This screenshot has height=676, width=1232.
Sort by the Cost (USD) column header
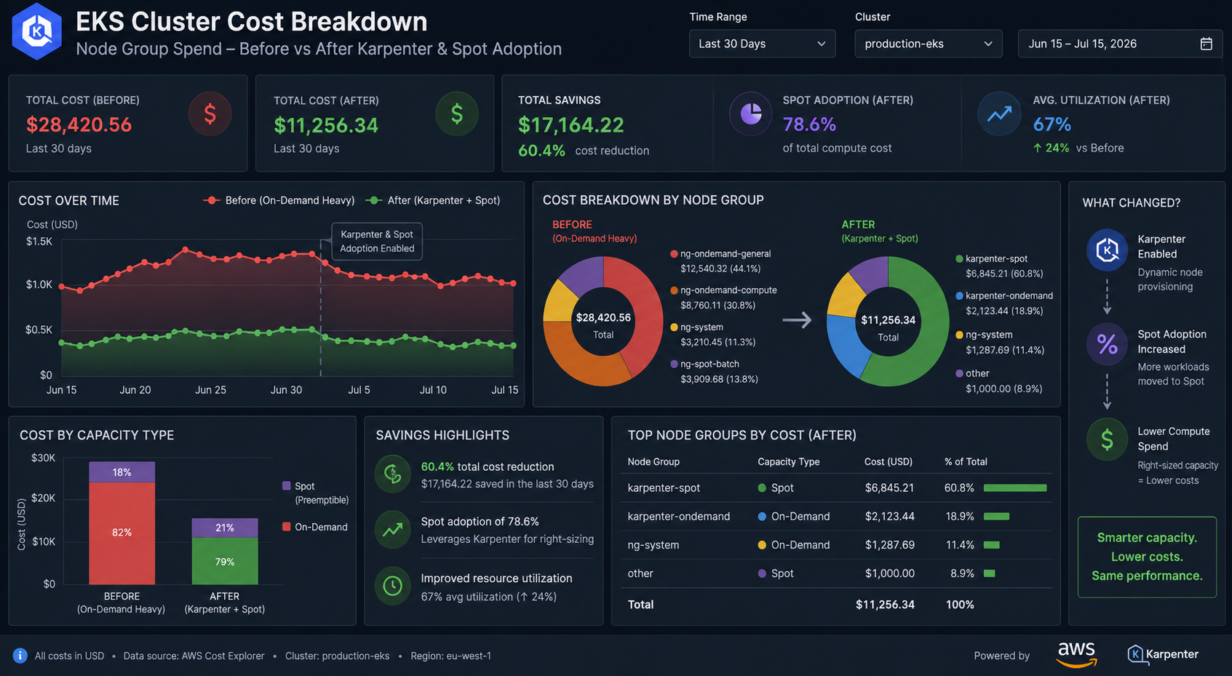(x=889, y=461)
